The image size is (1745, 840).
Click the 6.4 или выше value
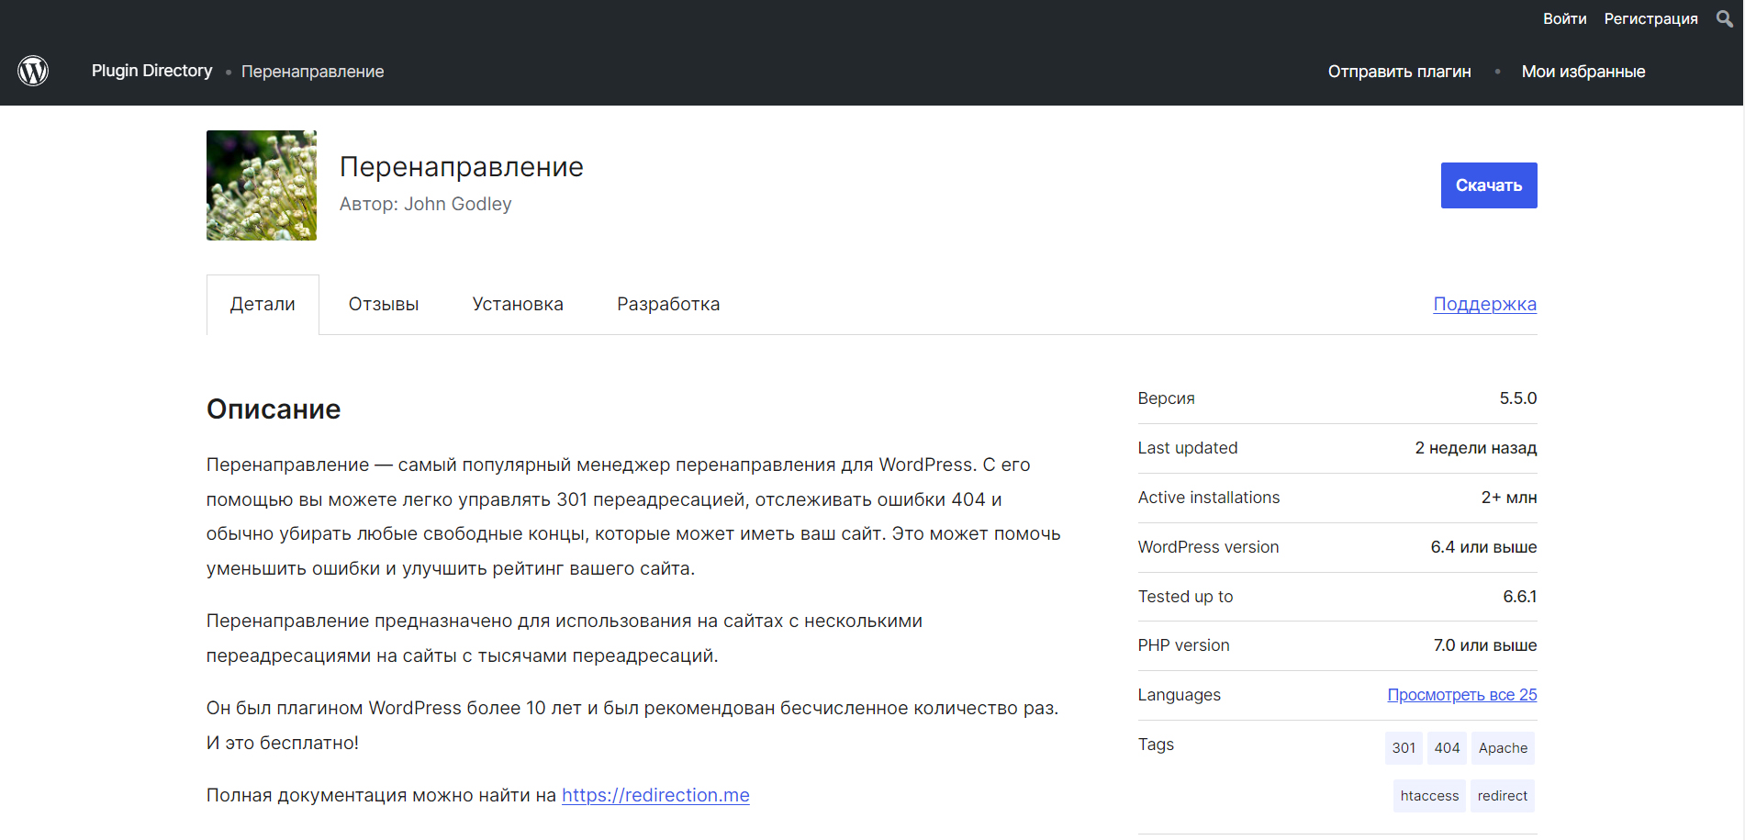pyautogui.click(x=1483, y=547)
